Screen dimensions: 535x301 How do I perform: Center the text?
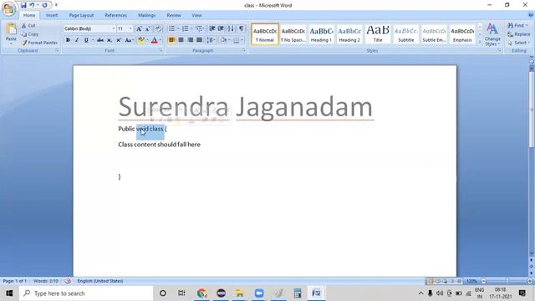181,40
